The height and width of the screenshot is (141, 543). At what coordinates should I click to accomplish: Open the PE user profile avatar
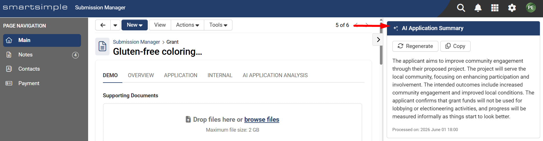pos(531,8)
